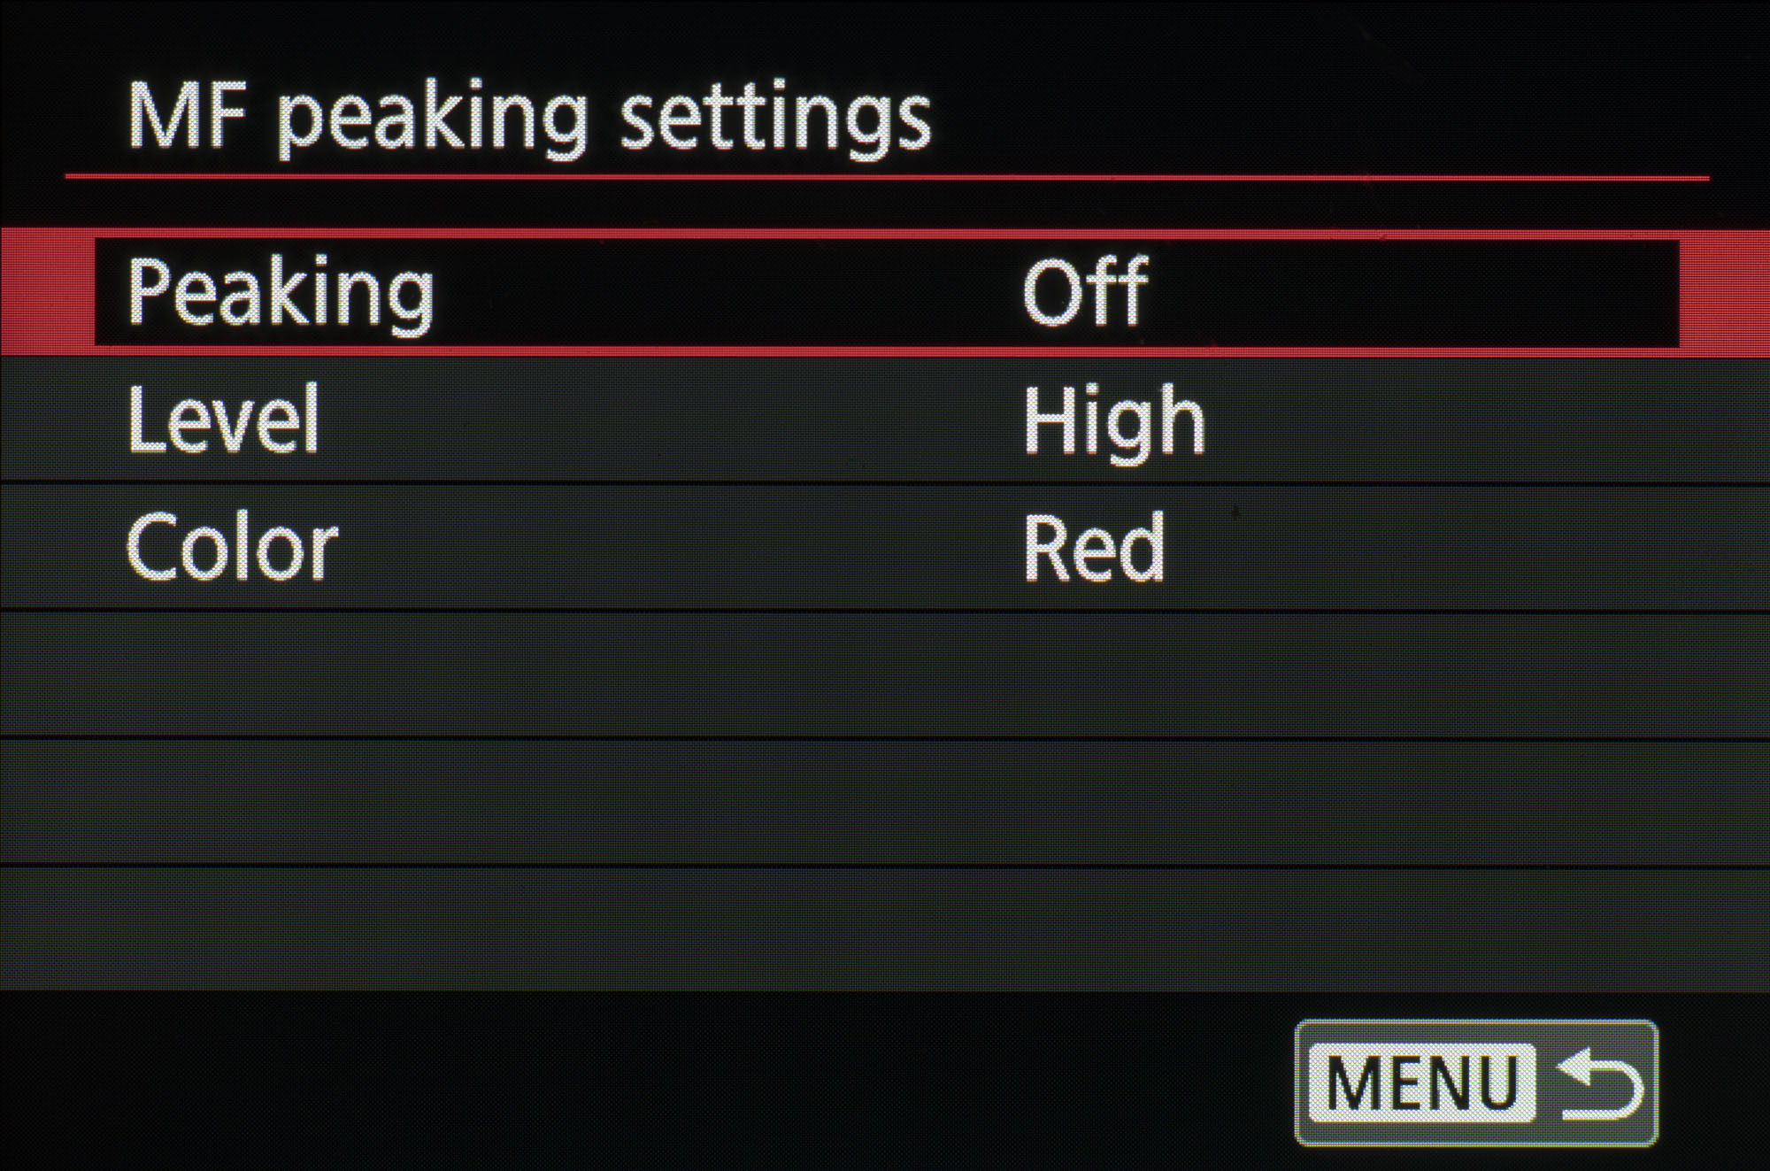Click the return arrow icon beside MENU

[x=1598, y=1083]
